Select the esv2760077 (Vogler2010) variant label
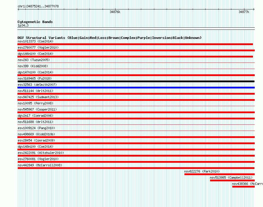The width and height of the screenshot is (263, 207). [38, 47]
